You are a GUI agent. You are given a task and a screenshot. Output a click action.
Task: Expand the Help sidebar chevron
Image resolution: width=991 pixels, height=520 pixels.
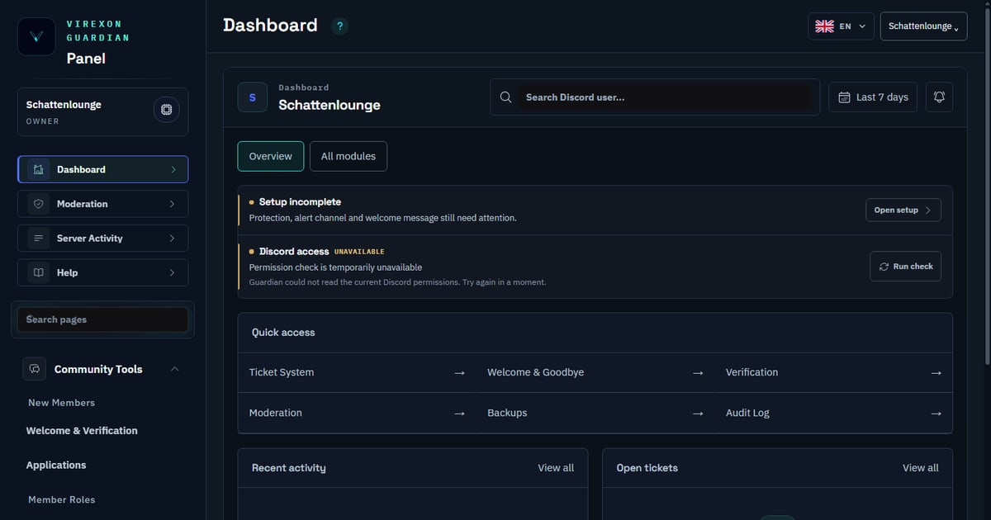(x=172, y=272)
